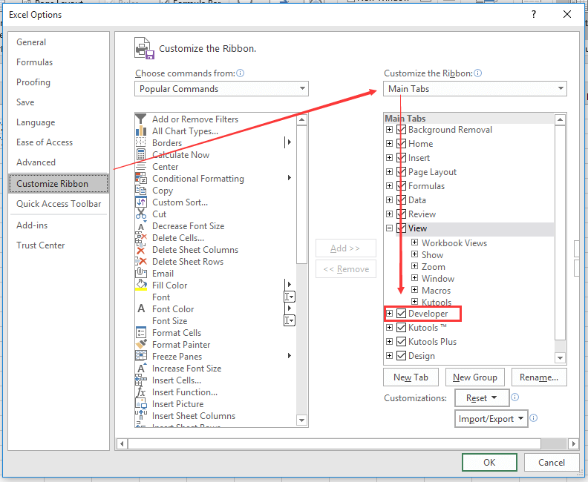Collapse the View tab tree node
Screen dimensions: 588x482
coord(389,228)
